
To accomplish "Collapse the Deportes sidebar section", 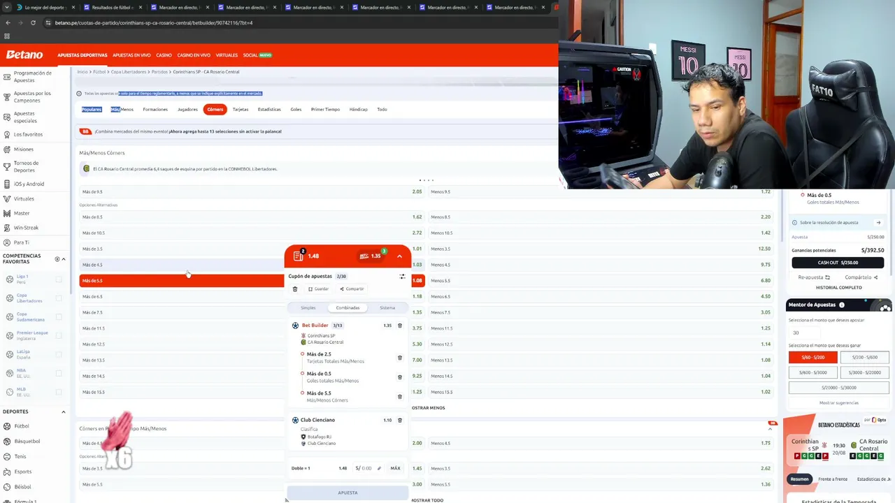I will [x=64, y=412].
